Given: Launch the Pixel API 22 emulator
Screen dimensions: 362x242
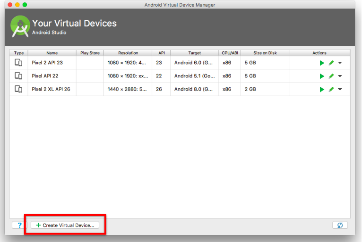Looking at the screenshot, I should [322, 76].
